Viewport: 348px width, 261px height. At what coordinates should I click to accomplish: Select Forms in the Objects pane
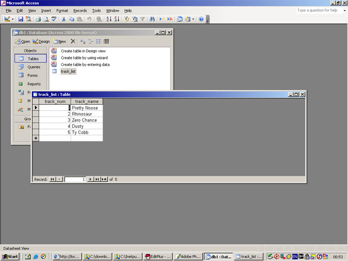click(32, 75)
